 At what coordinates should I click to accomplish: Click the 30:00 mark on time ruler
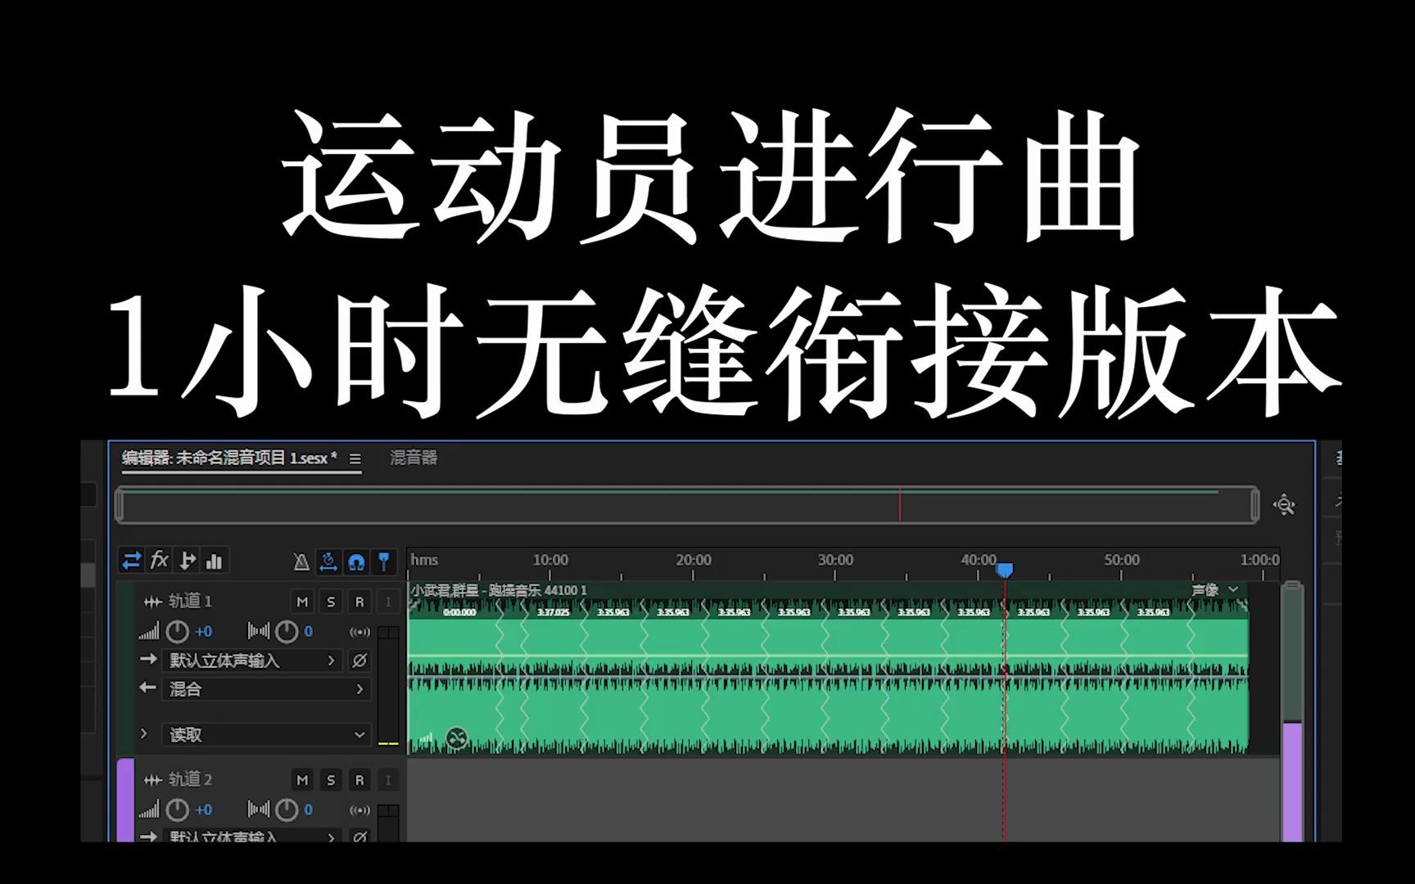[835, 560]
